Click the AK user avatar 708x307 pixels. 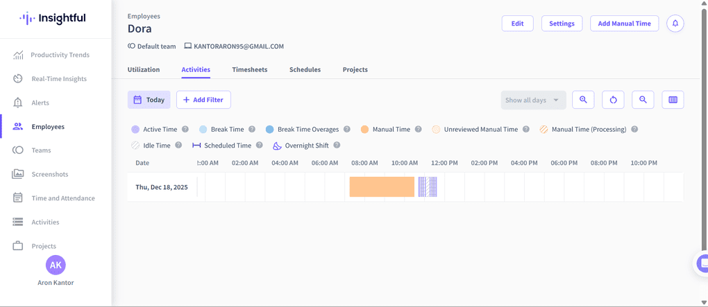pyautogui.click(x=56, y=265)
